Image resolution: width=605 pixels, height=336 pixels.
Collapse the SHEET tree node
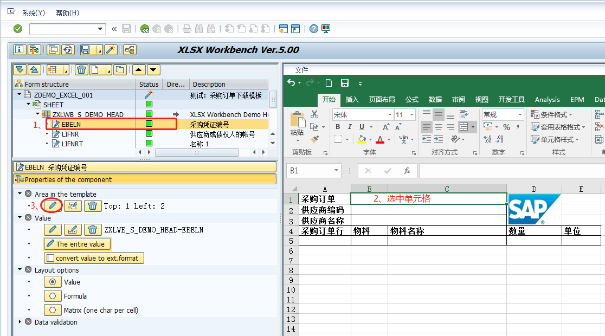pyautogui.click(x=29, y=104)
